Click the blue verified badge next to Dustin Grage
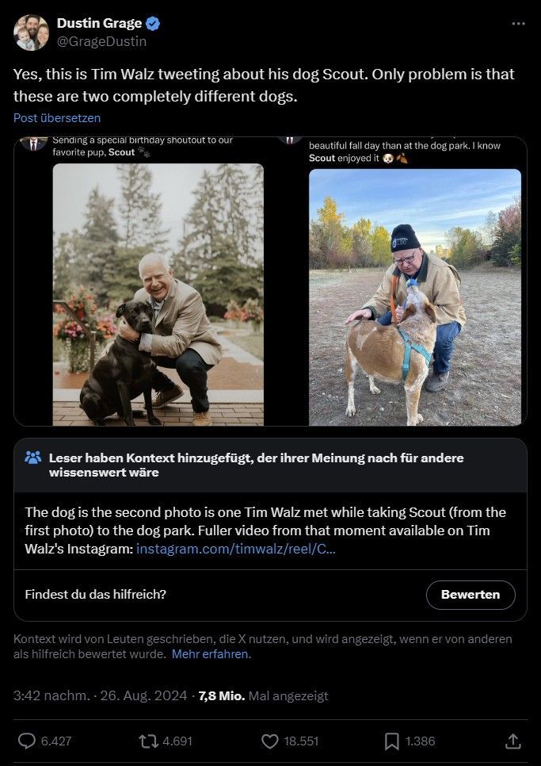 click(x=150, y=23)
